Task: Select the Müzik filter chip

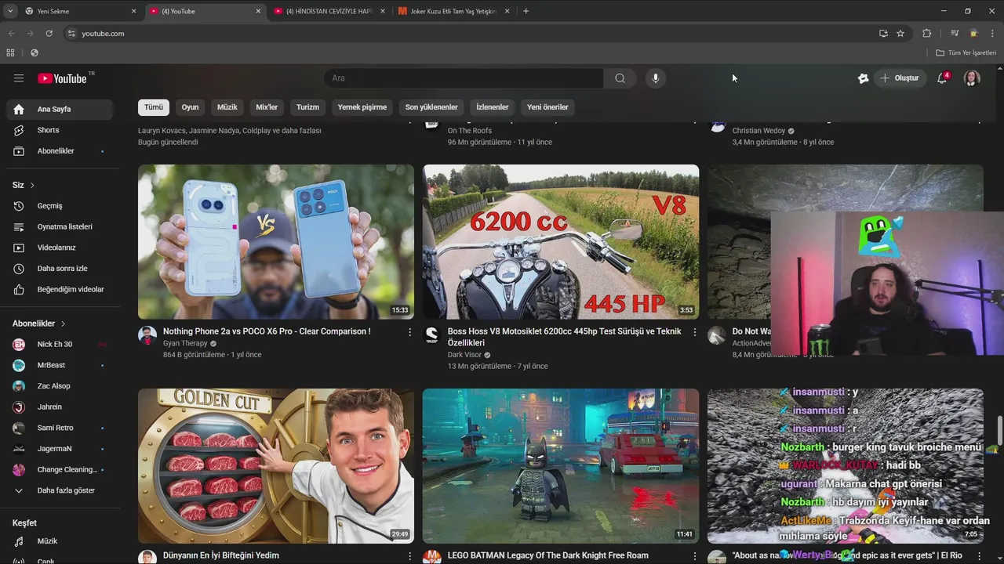Action: click(227, 107)
